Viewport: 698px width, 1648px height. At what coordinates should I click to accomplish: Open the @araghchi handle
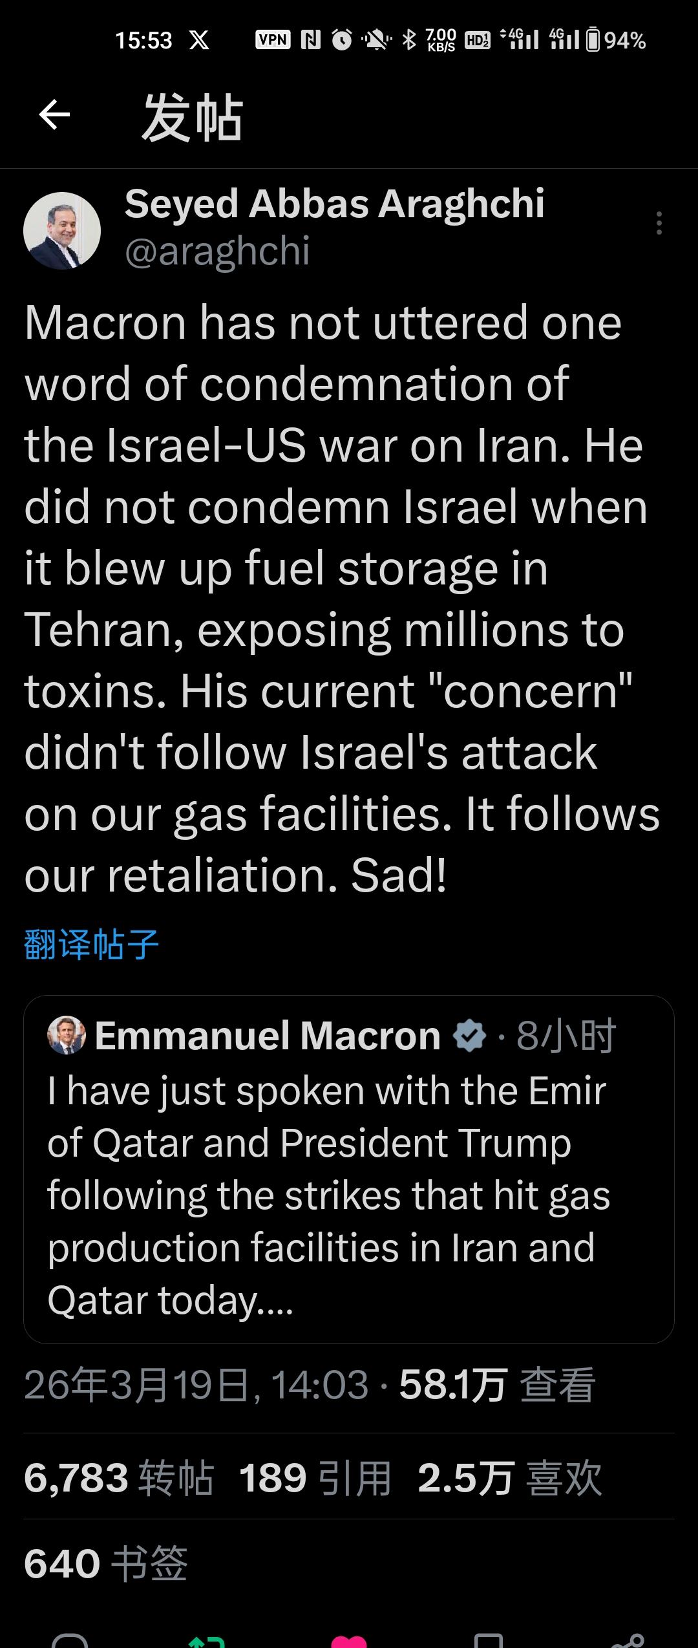pos(217,251)
